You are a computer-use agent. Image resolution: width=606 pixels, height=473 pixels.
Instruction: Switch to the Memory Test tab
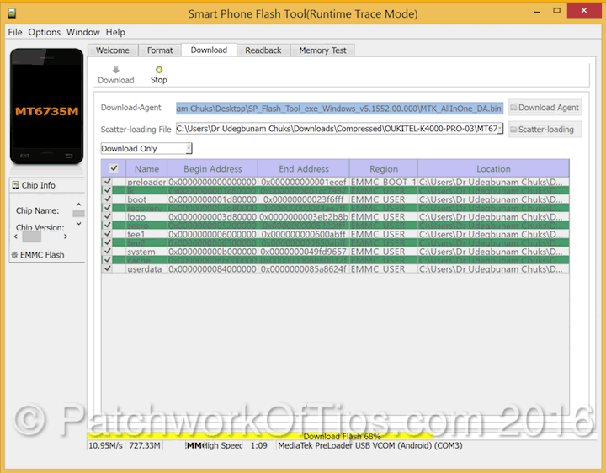pos(322,50)
